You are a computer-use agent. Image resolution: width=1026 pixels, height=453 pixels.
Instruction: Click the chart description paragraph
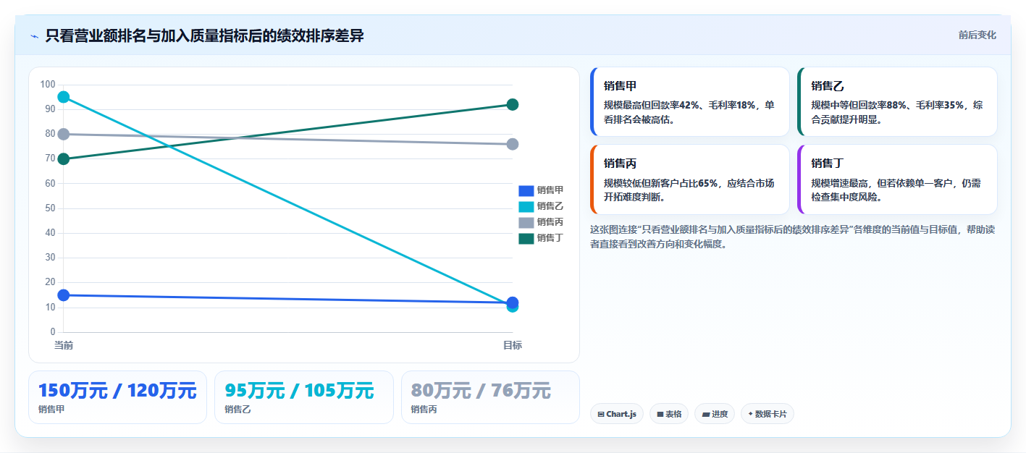pos(793,237)
